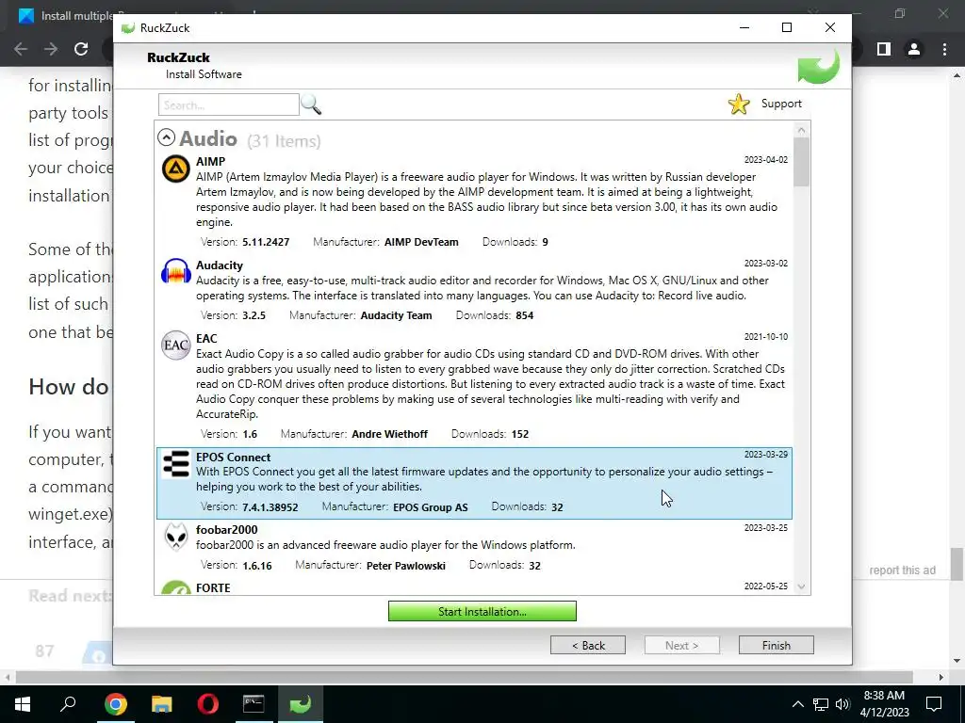Open Chrome from the taskbar
Image resolution: width=965 pixels, height=723 pixels.
[x=115, y=704]
